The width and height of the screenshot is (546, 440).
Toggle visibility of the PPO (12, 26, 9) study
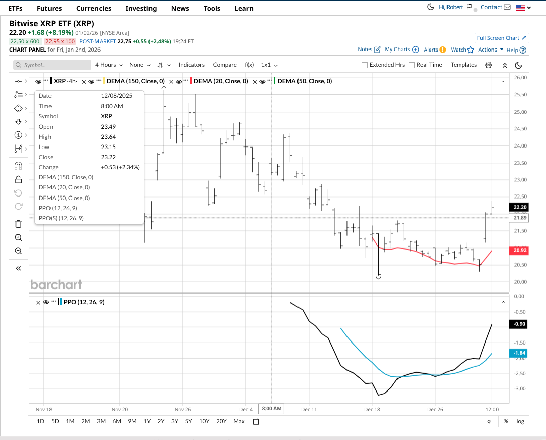46,302
